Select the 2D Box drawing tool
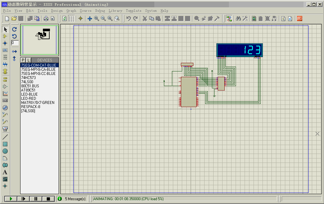Viewport: 324px width, 204px height. click(x=5, y=144)
